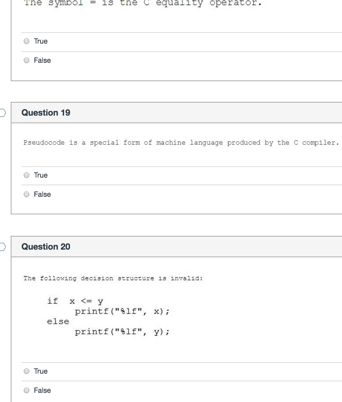Click the printf line that outputs x
Screen dimensions: 342x402
point(122,312)
